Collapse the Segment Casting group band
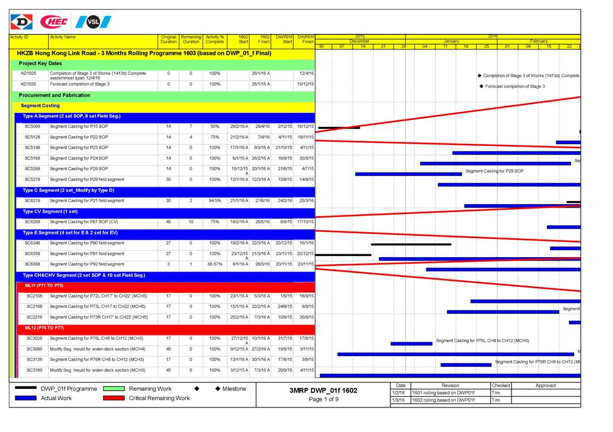Image resolution: width=613 pixels, height=432 pixels. point(40,106)
